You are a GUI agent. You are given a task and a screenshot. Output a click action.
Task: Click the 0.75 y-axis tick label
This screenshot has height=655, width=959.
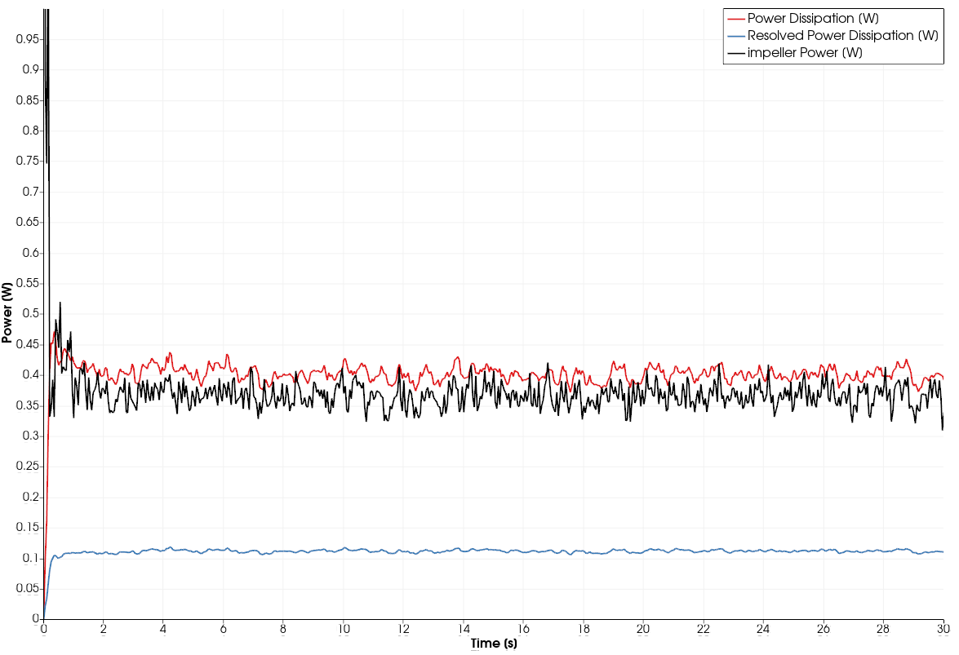28,161
